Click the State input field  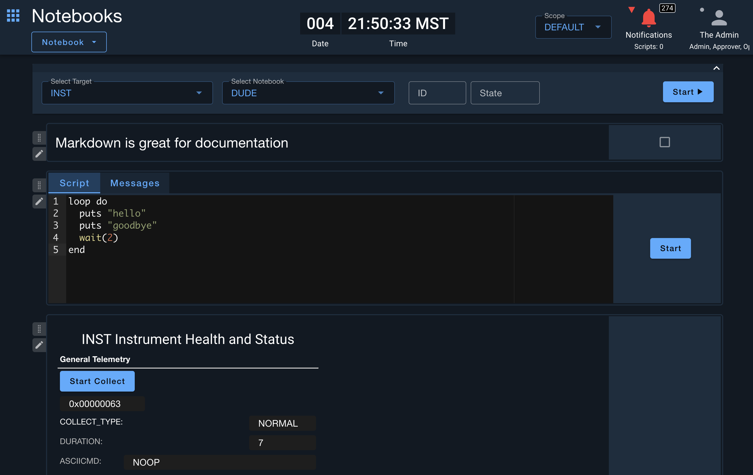[x=505, y=93]
